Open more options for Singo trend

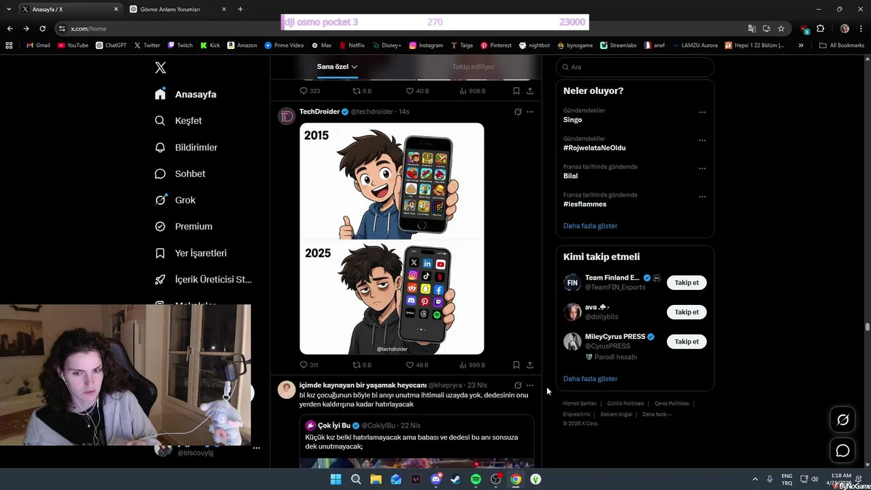tap(702, 112)
